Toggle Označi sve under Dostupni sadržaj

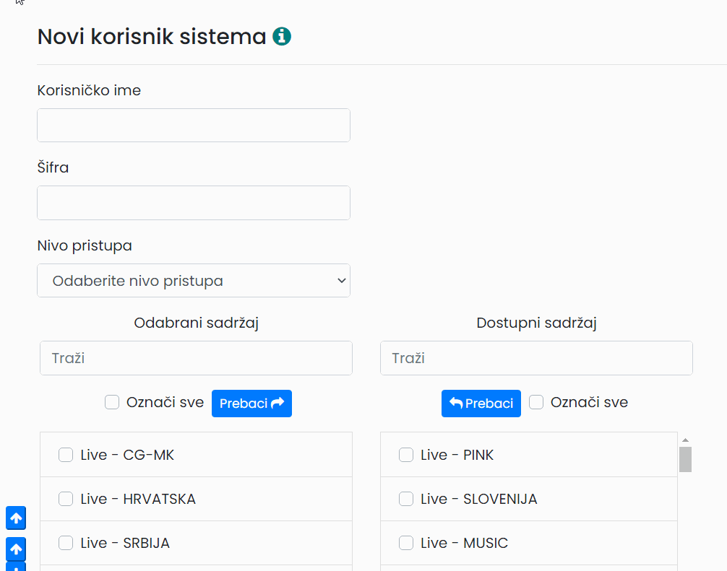[x=536, y=402]
